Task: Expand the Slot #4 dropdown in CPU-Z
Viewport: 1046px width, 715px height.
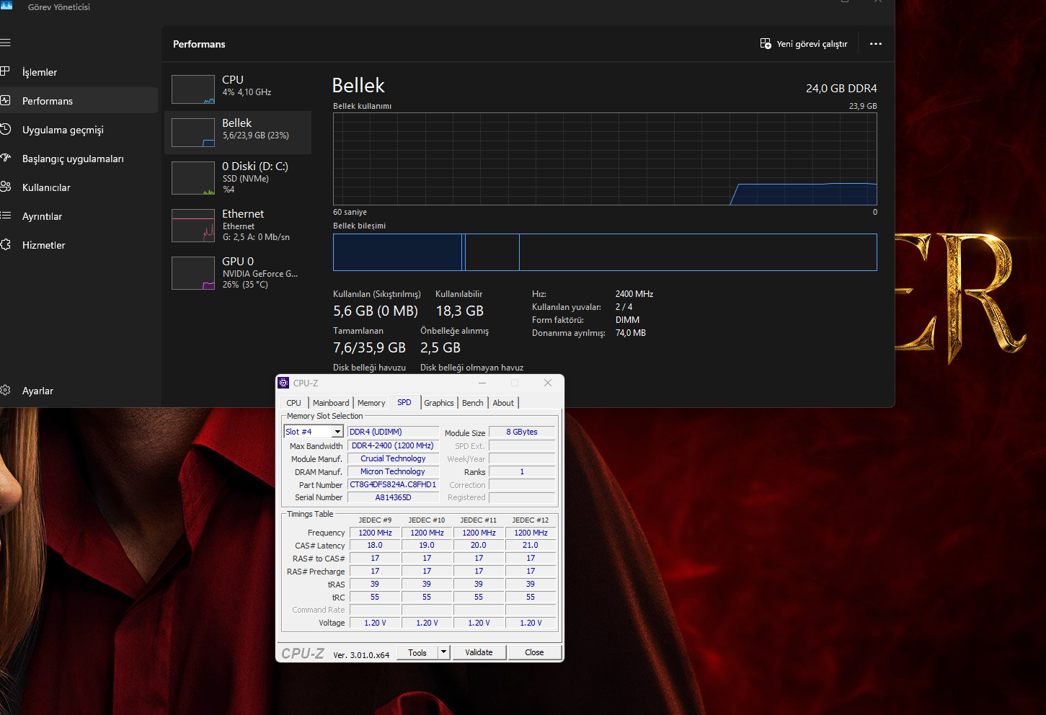Action: pyautogui.click(x=337, y=432)
